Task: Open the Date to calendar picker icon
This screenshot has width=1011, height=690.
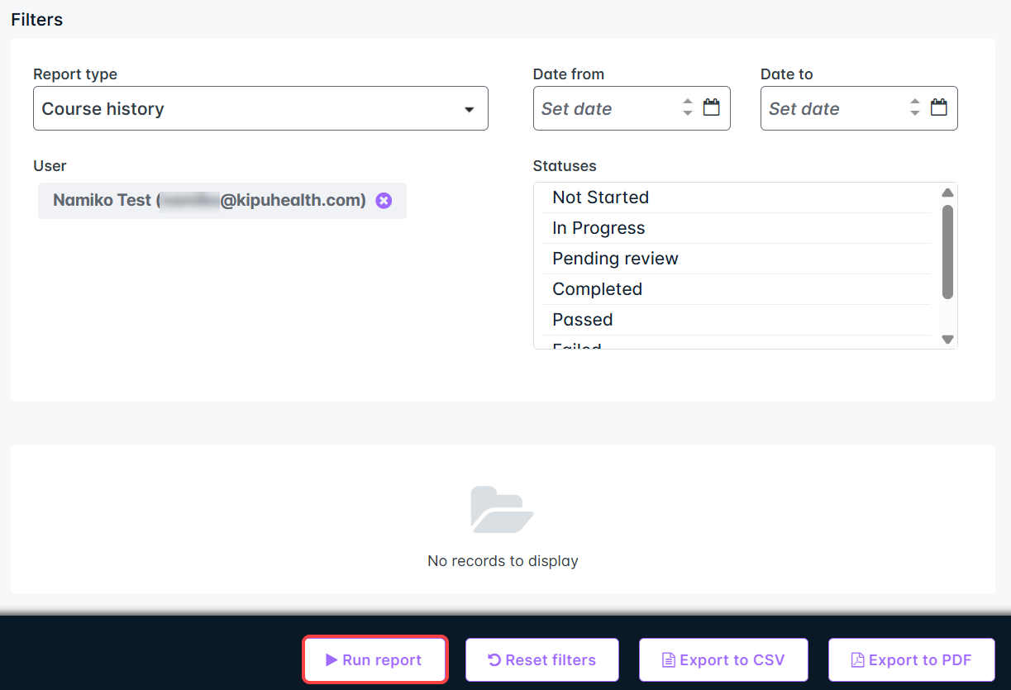Action: pyautogui.click(x=938, y=107)
